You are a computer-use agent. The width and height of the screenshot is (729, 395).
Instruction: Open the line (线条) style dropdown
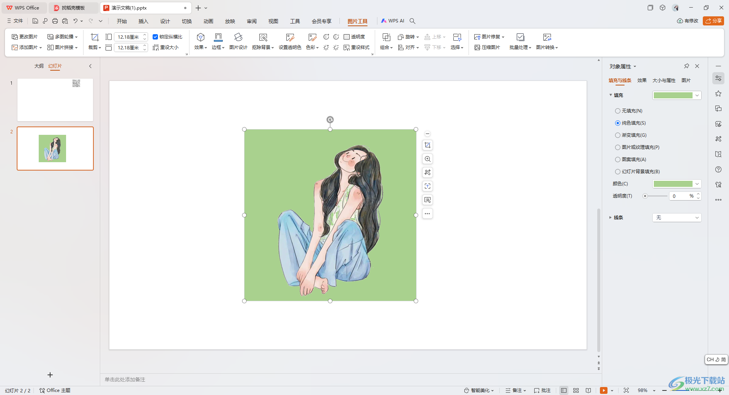[677, 218]
